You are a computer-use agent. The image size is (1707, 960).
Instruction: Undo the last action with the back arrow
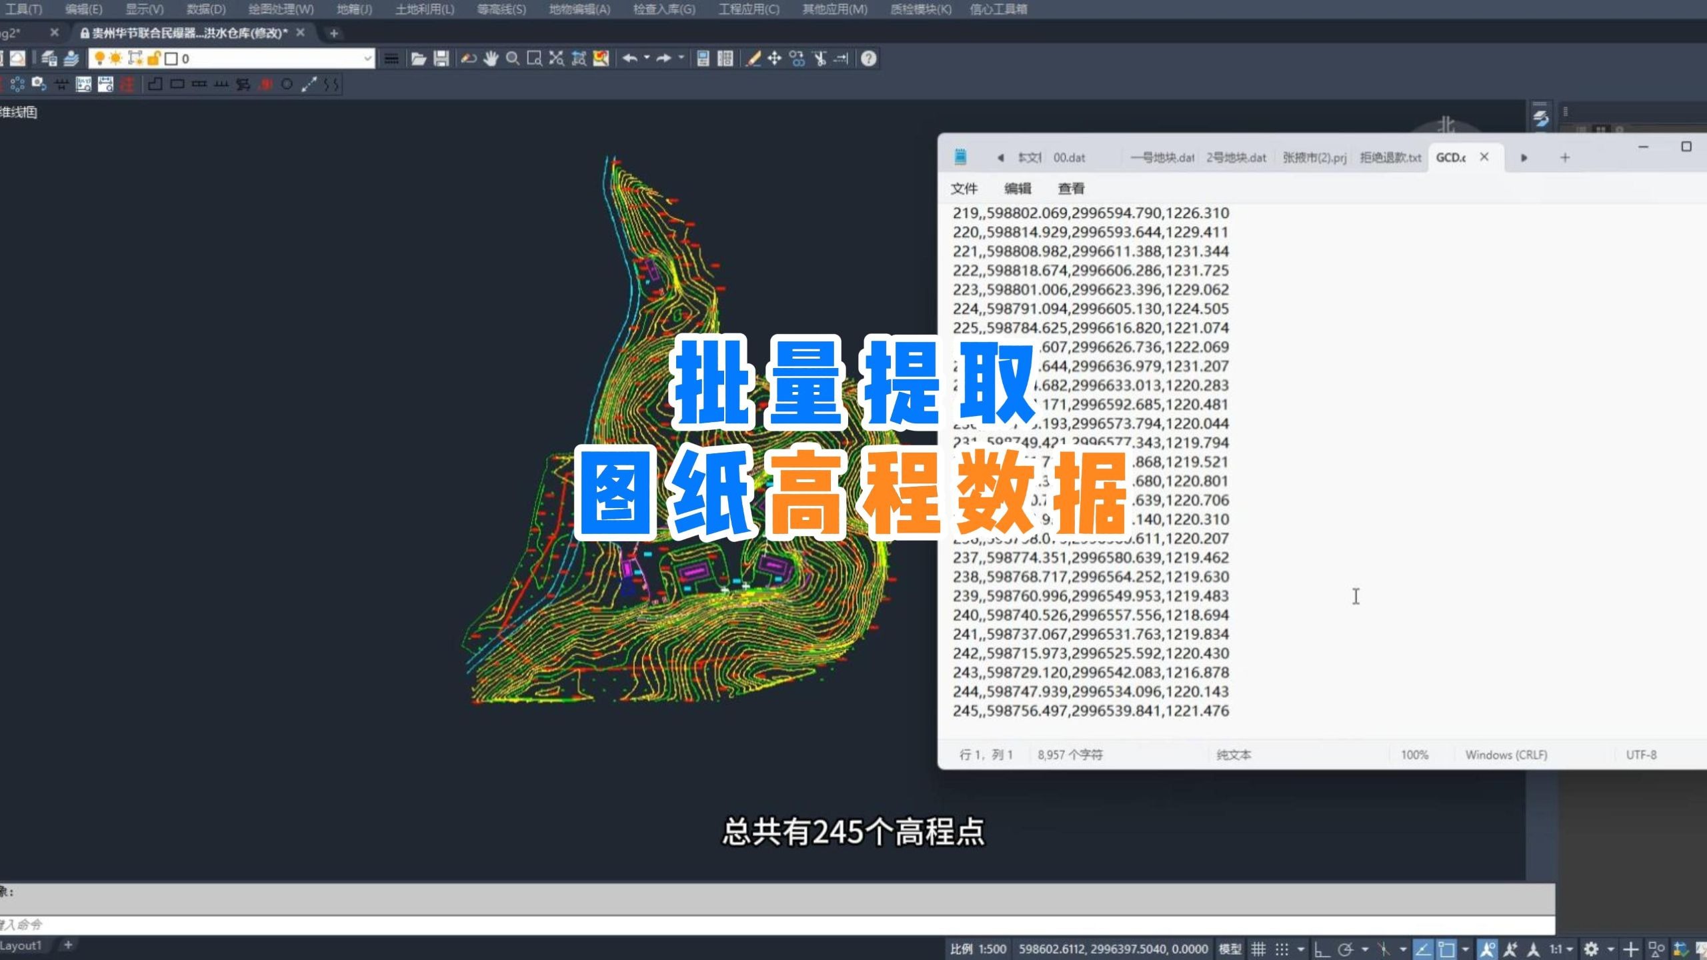(x=630, y=59)
